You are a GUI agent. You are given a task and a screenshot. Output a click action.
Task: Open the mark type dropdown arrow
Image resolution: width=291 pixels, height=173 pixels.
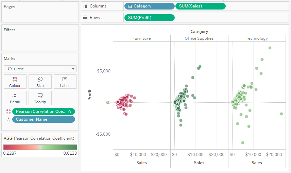(73, 69)
